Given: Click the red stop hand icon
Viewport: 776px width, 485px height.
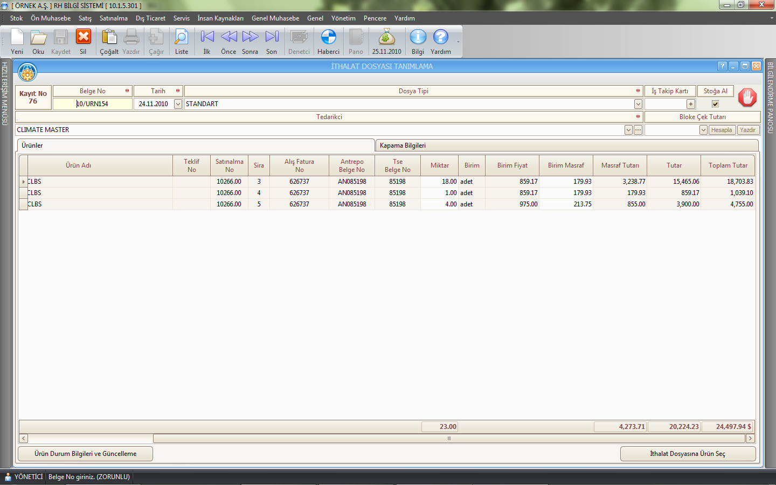Looking at the screenshot, I should [x=747, y=98].
